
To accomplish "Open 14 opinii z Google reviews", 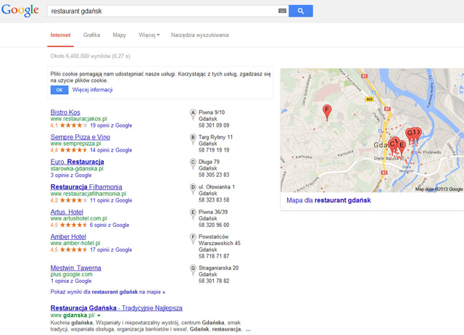I will click(111, 150).
